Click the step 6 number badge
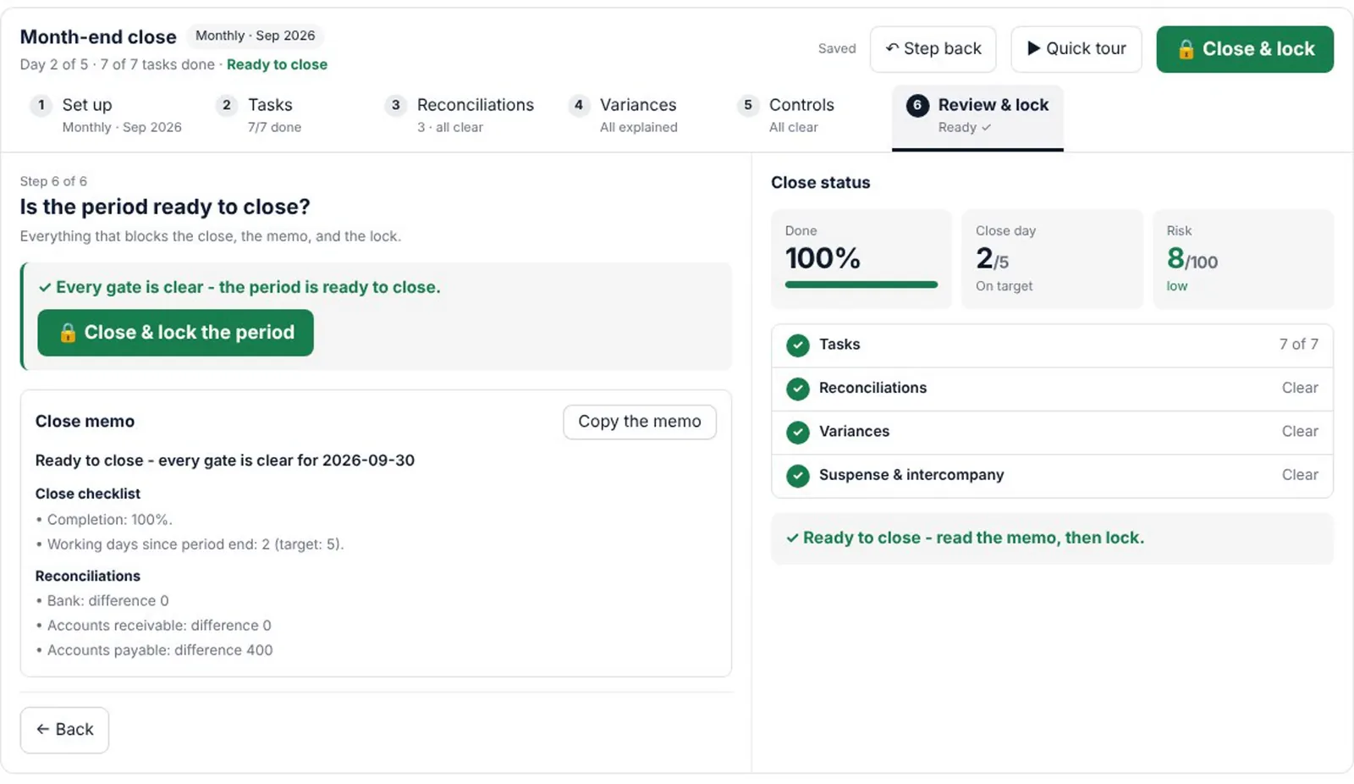The width and height of the screenshot is (1354, 784). pos(916,105)
